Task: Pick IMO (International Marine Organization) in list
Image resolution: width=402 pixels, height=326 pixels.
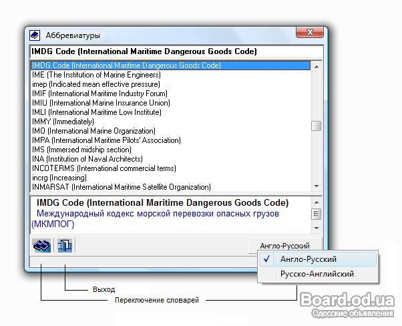Action: pyautogui.click(x=93, y=132)
